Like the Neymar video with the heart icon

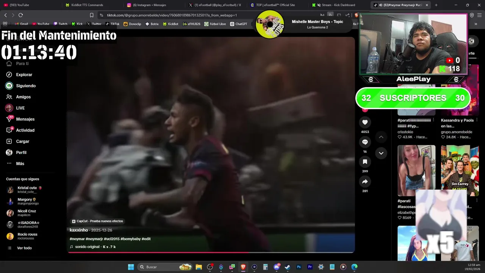[x=365, y=122]
